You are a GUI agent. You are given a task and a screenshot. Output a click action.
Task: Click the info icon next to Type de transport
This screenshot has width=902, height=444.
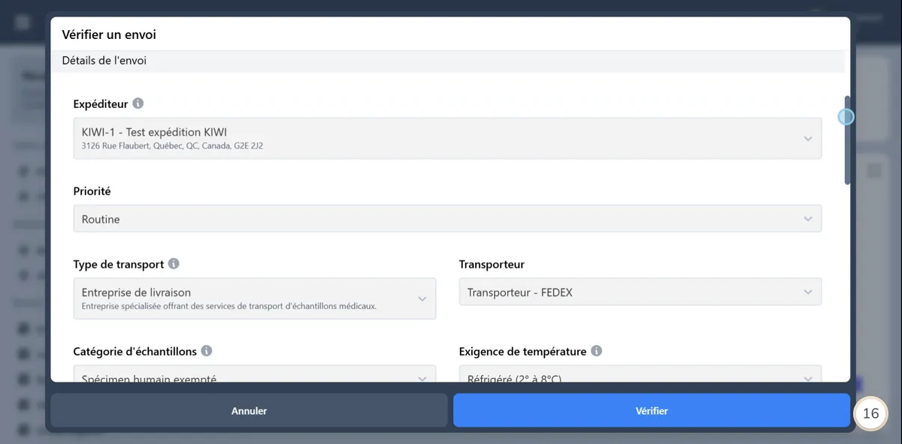pyautogui.click(x=174, y=263)
